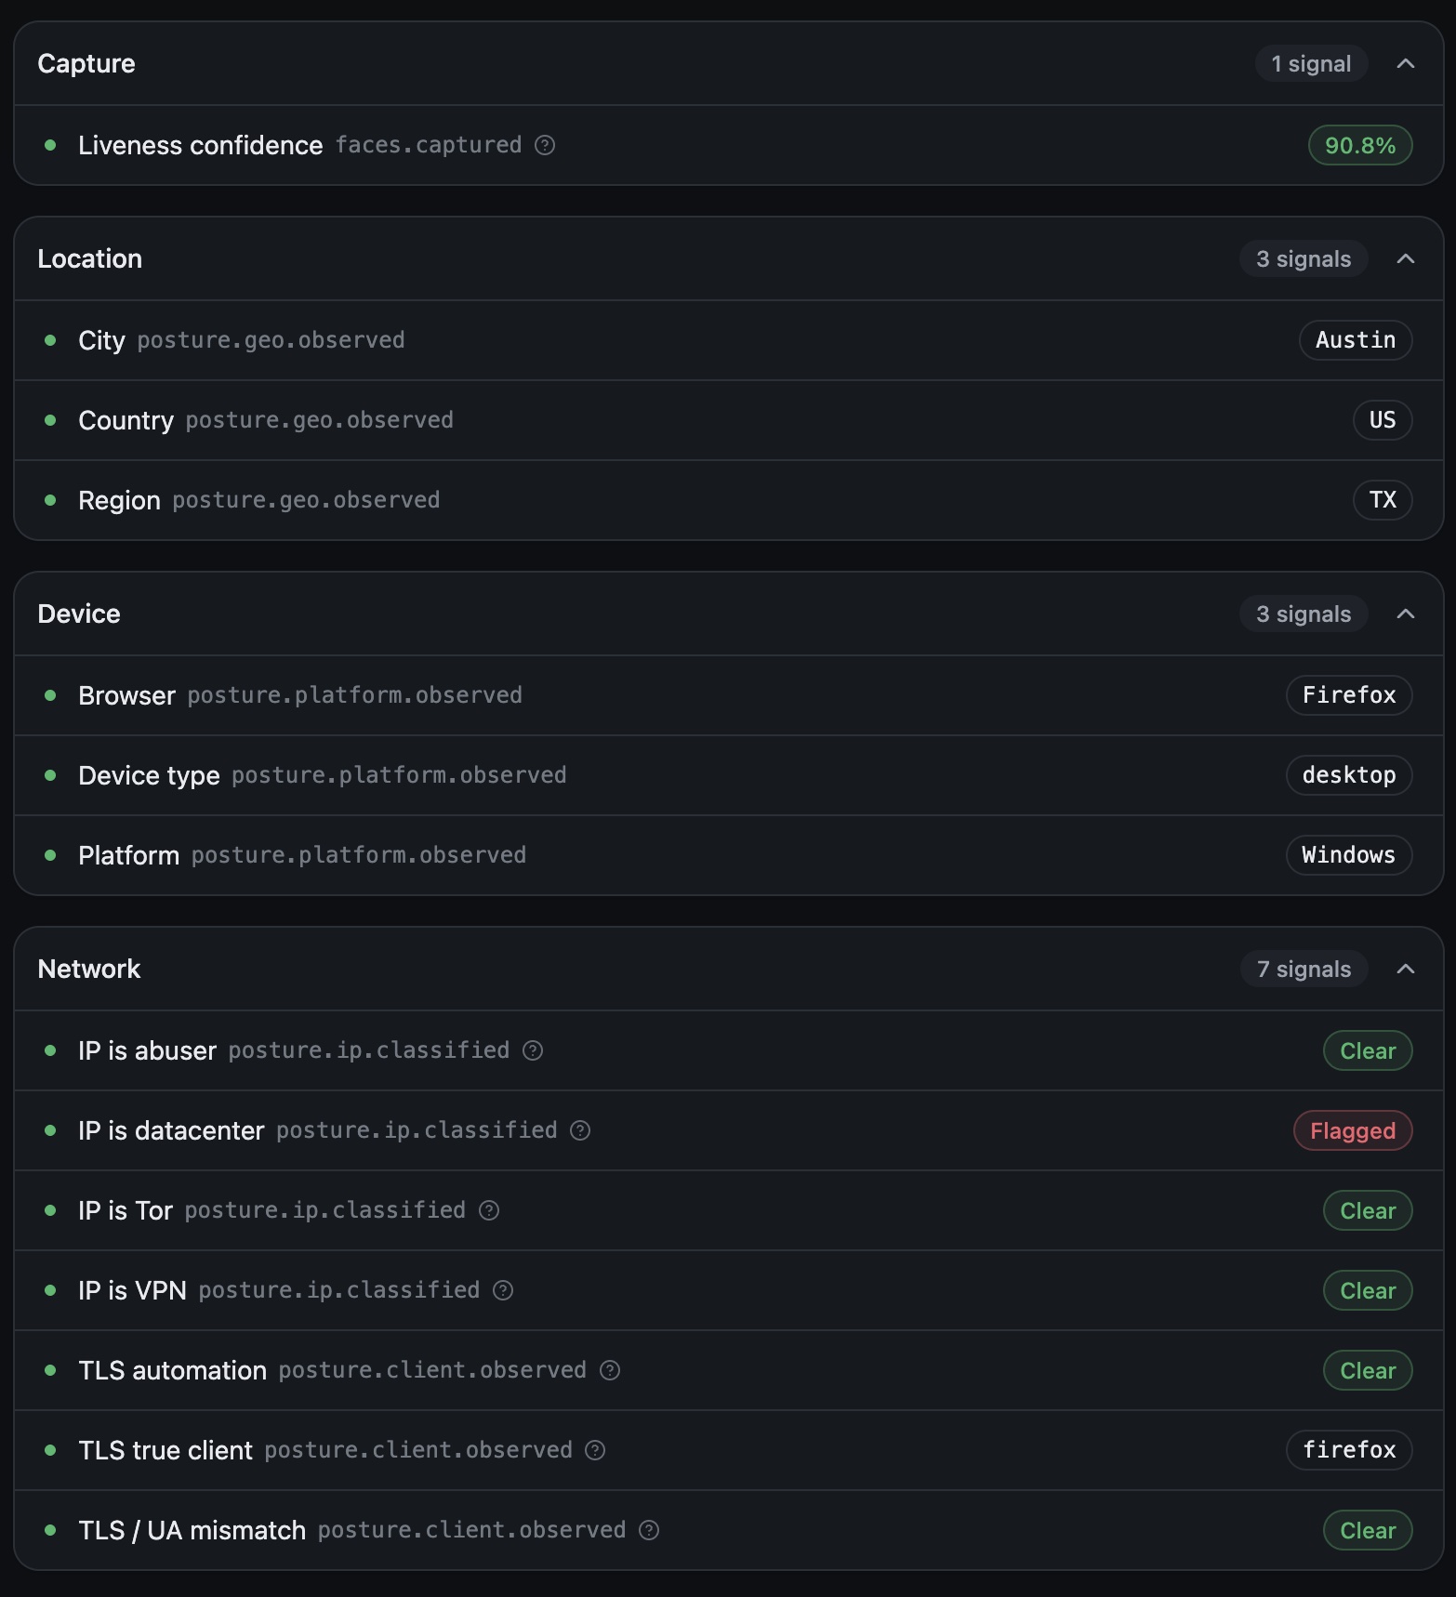This screenshot has width=1456, height=1597.
Task: Select the Region row label
Action: pyautogui.click(x=119, y=500)
